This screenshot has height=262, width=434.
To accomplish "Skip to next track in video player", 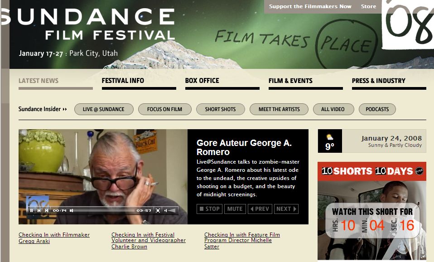I will pos(47,210).
